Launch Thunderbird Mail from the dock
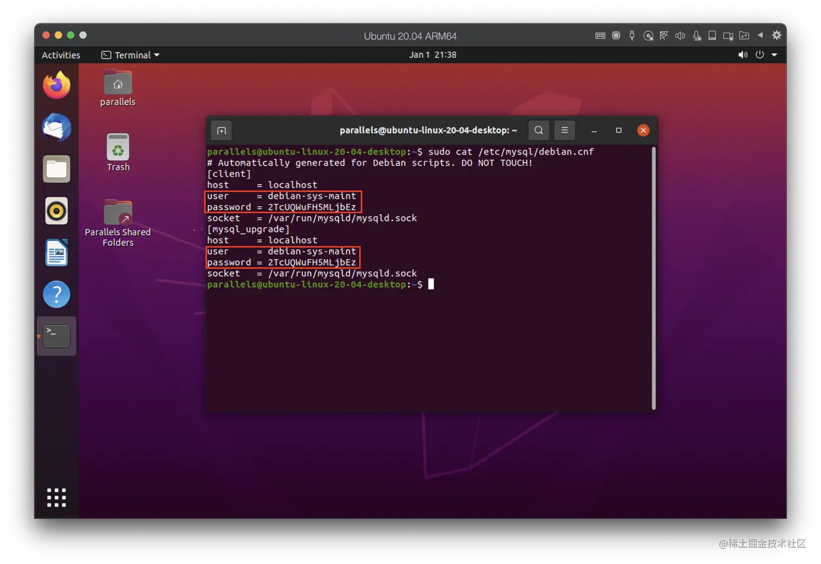The width and height of the screenshot is (821, 564). pyautogui.click(x=56, y=128)
